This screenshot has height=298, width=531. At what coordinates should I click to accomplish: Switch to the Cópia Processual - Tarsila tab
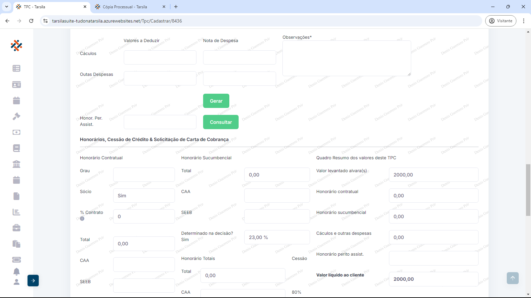tap(125, 7)
